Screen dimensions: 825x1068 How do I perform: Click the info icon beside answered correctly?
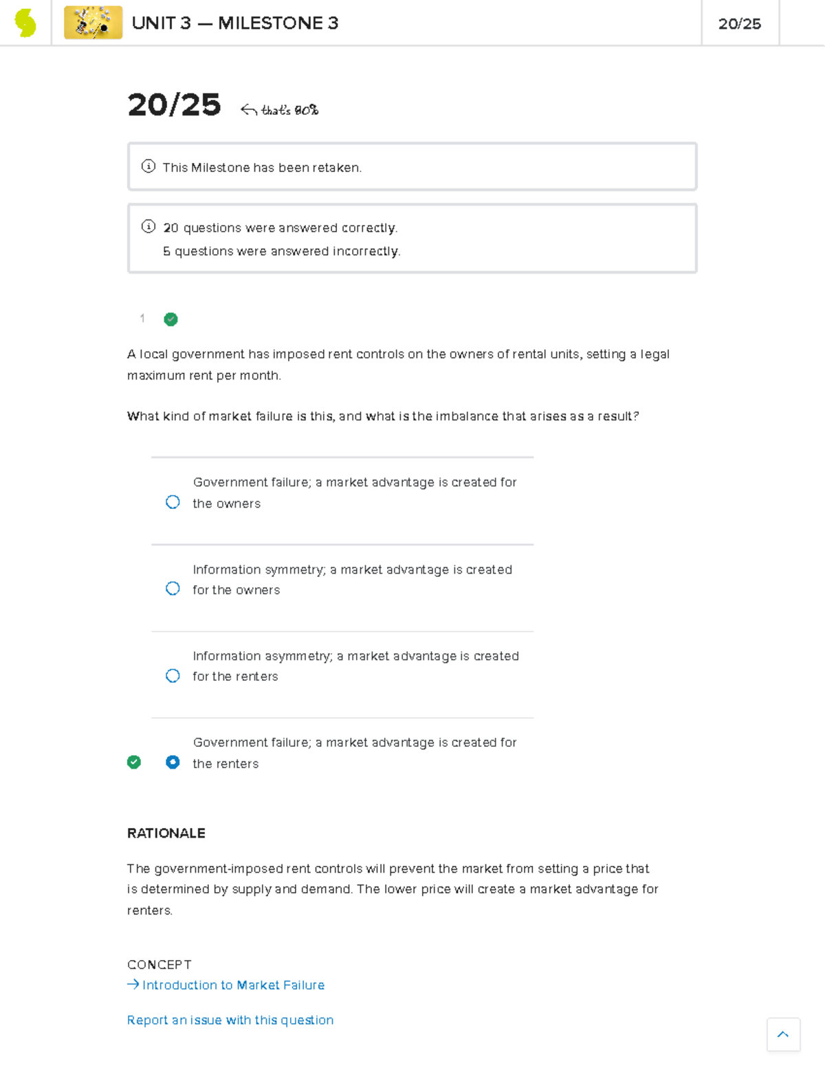point(148,226)
